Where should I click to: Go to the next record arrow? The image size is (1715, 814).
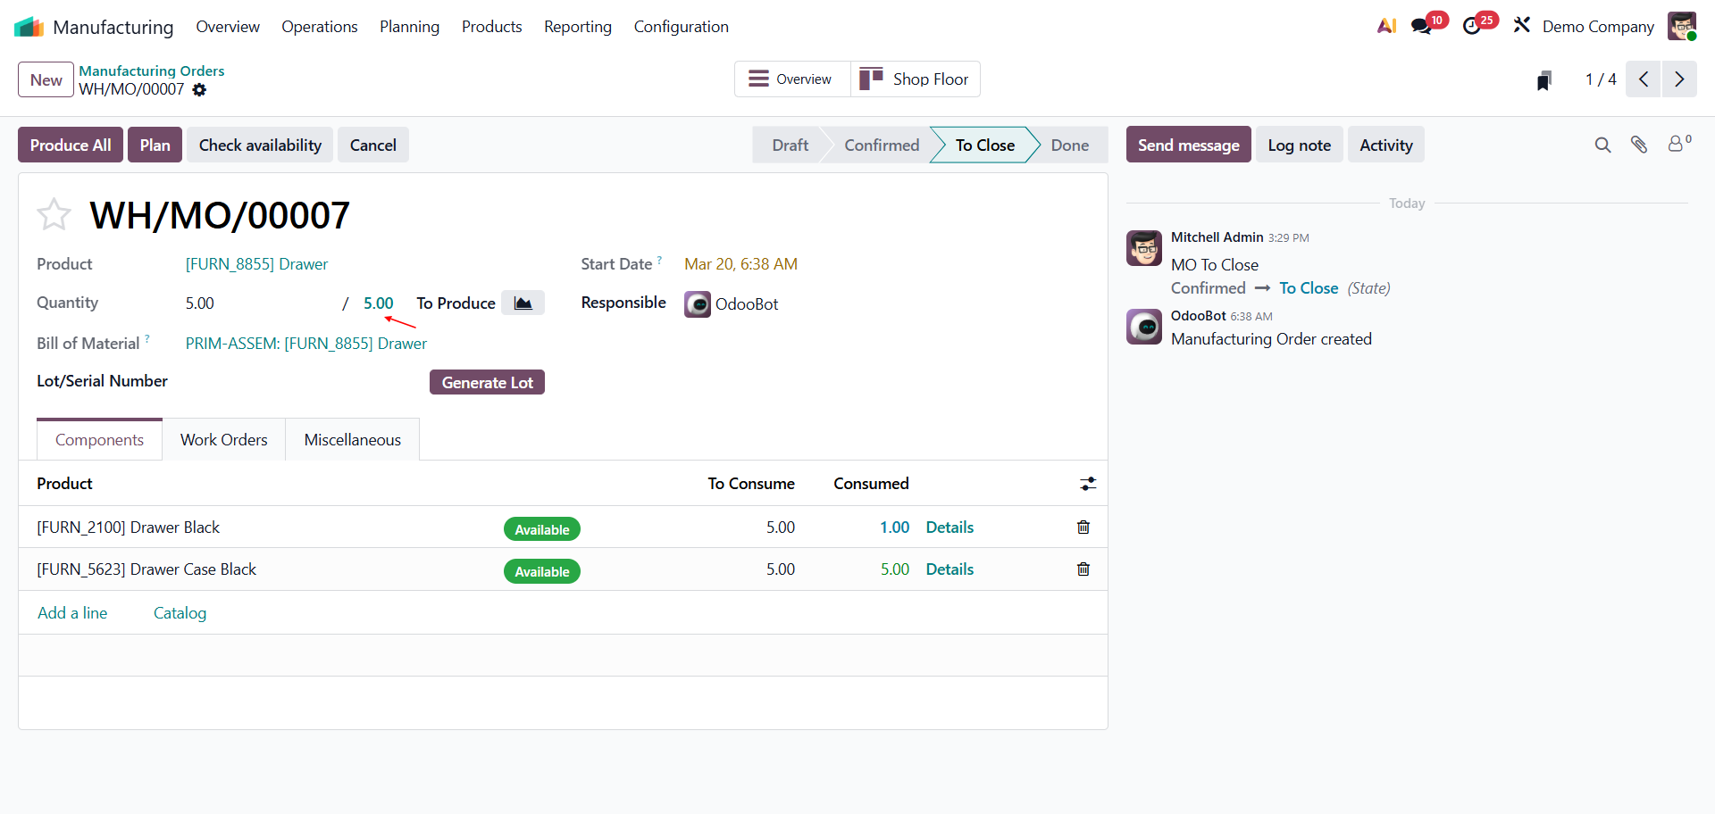[1679, 79]
